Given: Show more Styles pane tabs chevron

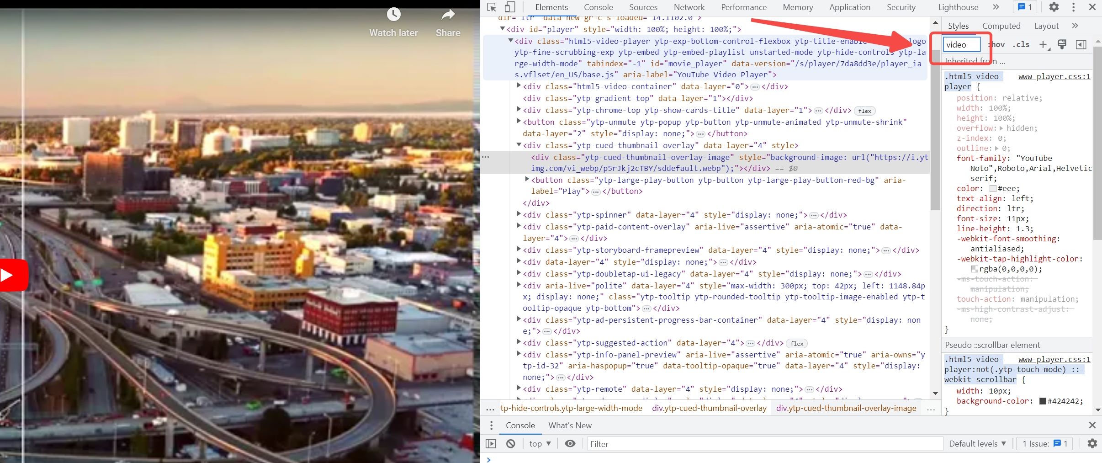Looking at the screenshot, I should (x=1075, y=26).
